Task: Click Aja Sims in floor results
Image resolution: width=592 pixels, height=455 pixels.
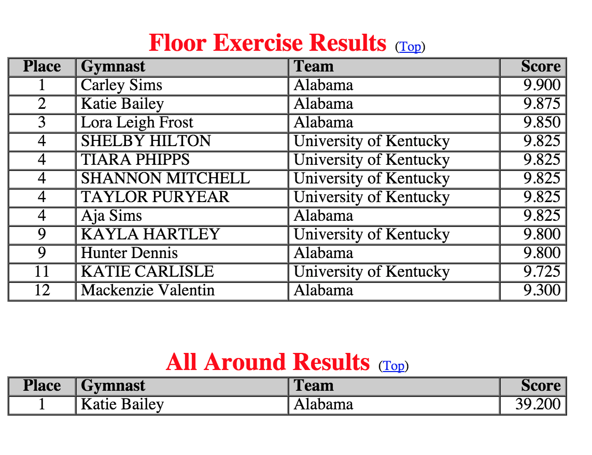Action: point(111,216)
